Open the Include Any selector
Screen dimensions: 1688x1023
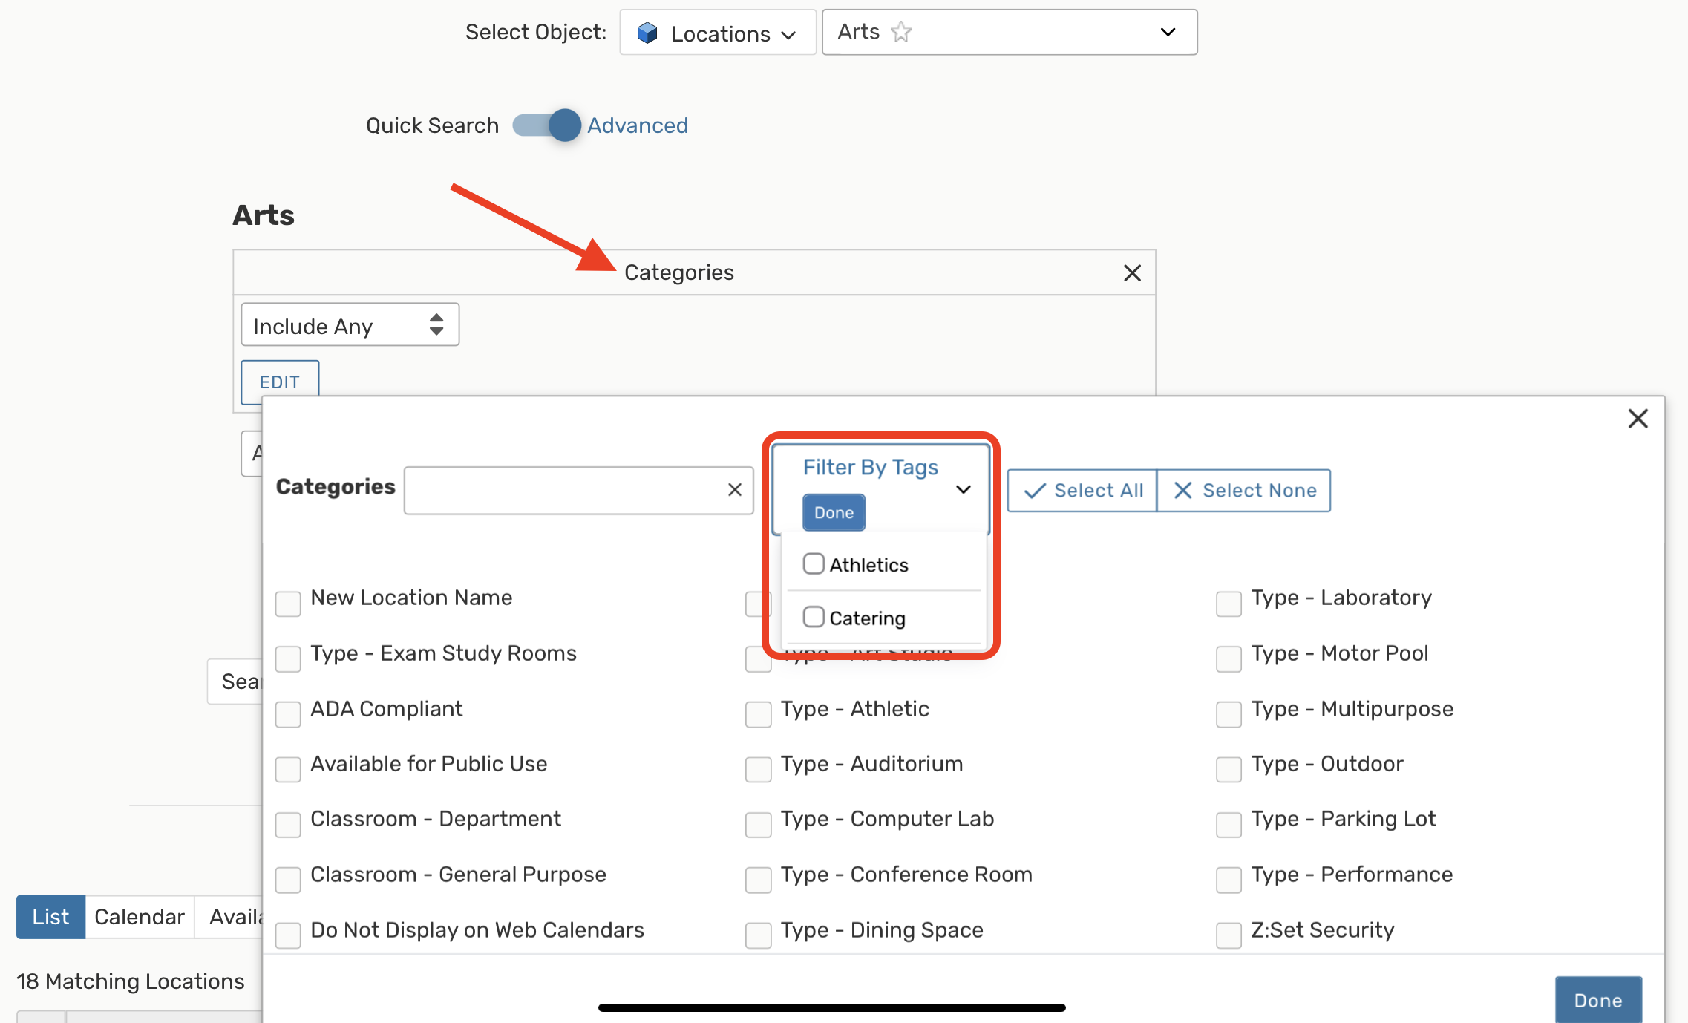point(350,325)
